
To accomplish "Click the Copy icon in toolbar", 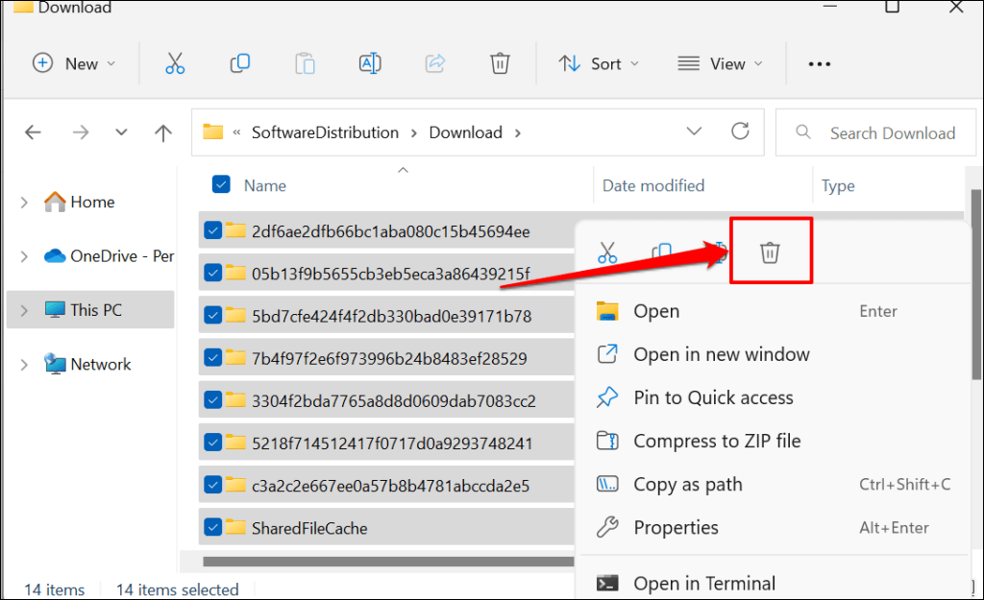I will click(239, 63).
